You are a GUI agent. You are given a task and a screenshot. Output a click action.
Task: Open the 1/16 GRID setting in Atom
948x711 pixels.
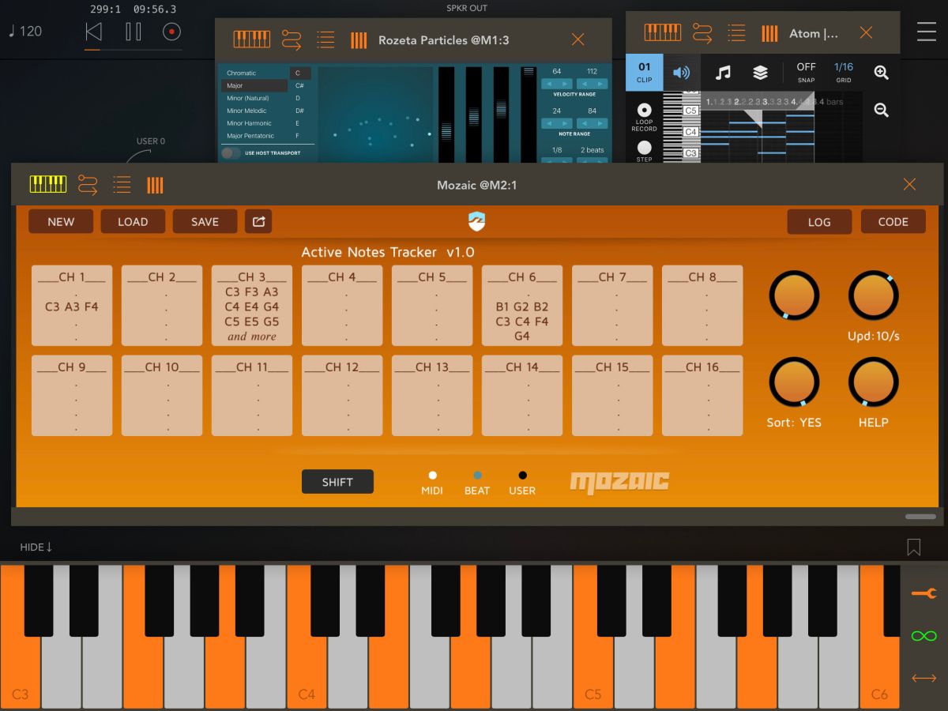point(844,73)
